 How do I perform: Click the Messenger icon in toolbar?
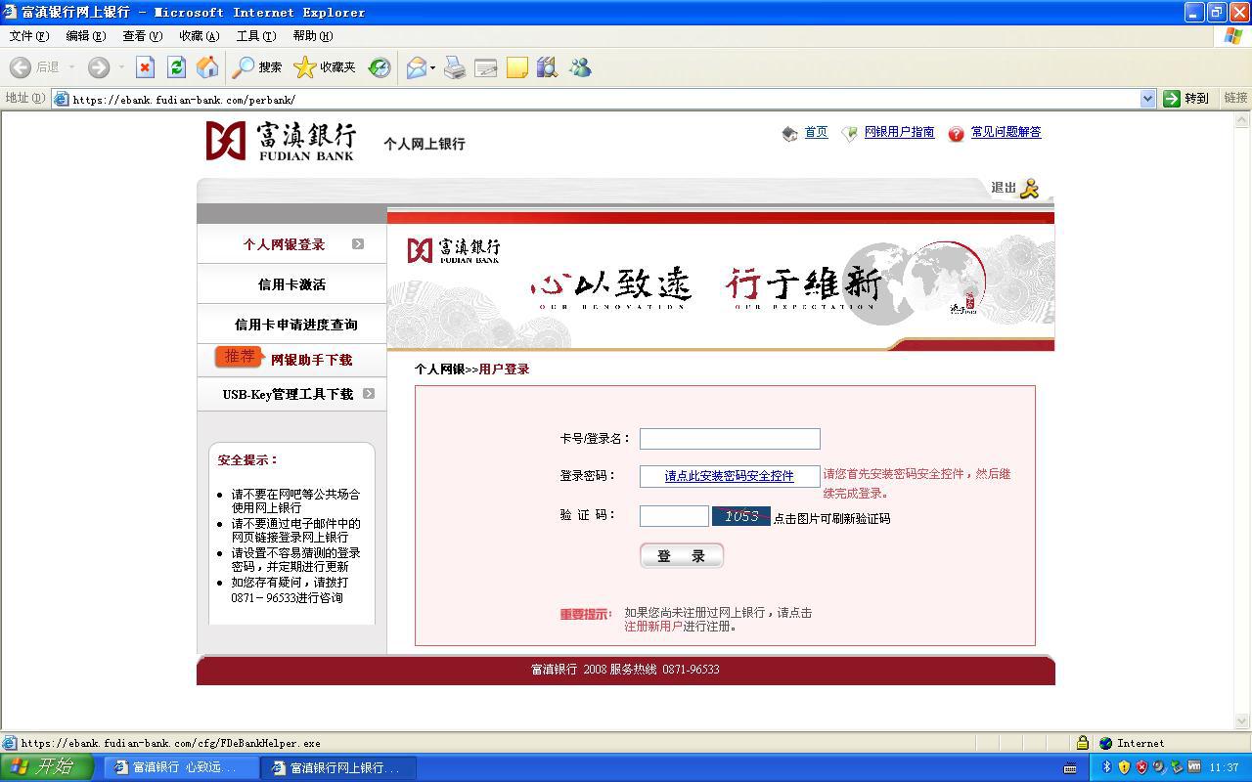tap(580, 67)
